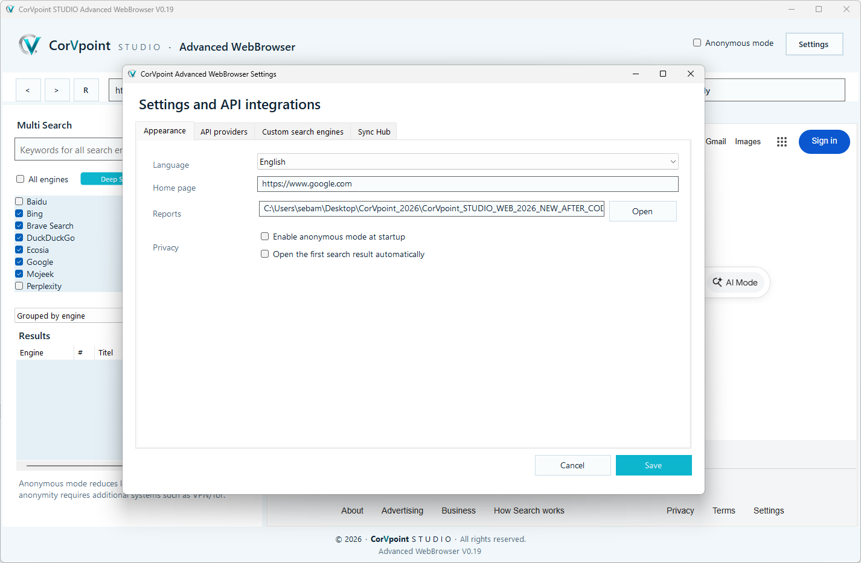Open the Terms footer link
Screen dimensions: 861x563
pos(724,511)
